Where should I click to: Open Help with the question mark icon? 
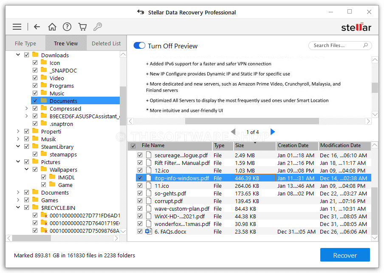67,27
